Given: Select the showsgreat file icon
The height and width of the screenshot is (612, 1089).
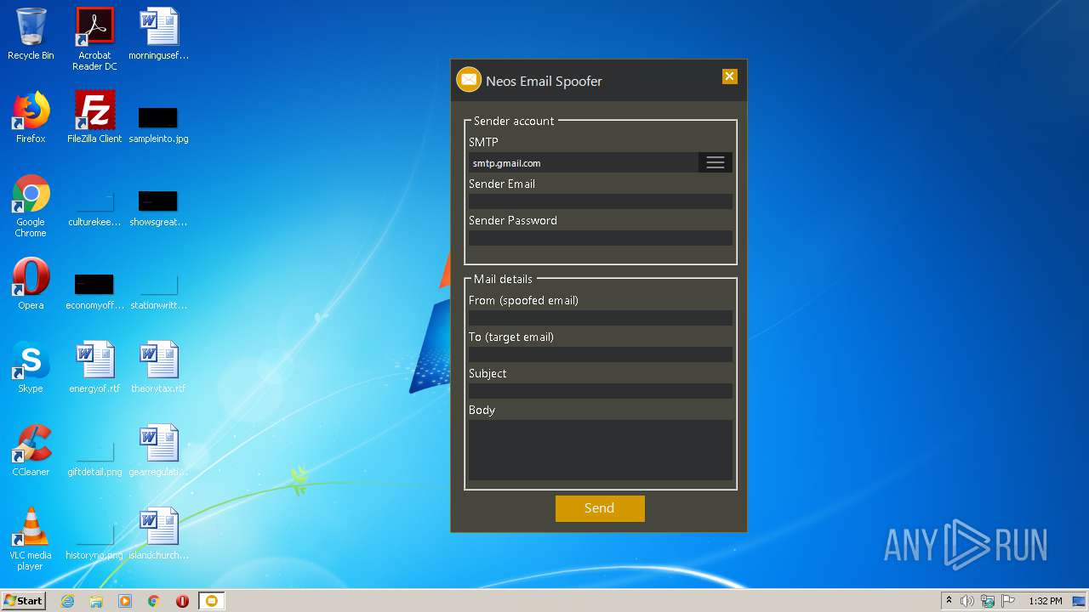Looking at the screenshot, I should (x=158, y=207).
